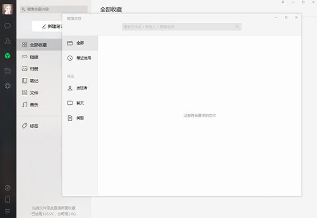Filter files by 类型 (type)
Screen dimensions: 317x218
79,117
